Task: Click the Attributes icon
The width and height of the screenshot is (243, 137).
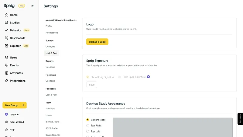Action: coord(6,73)
